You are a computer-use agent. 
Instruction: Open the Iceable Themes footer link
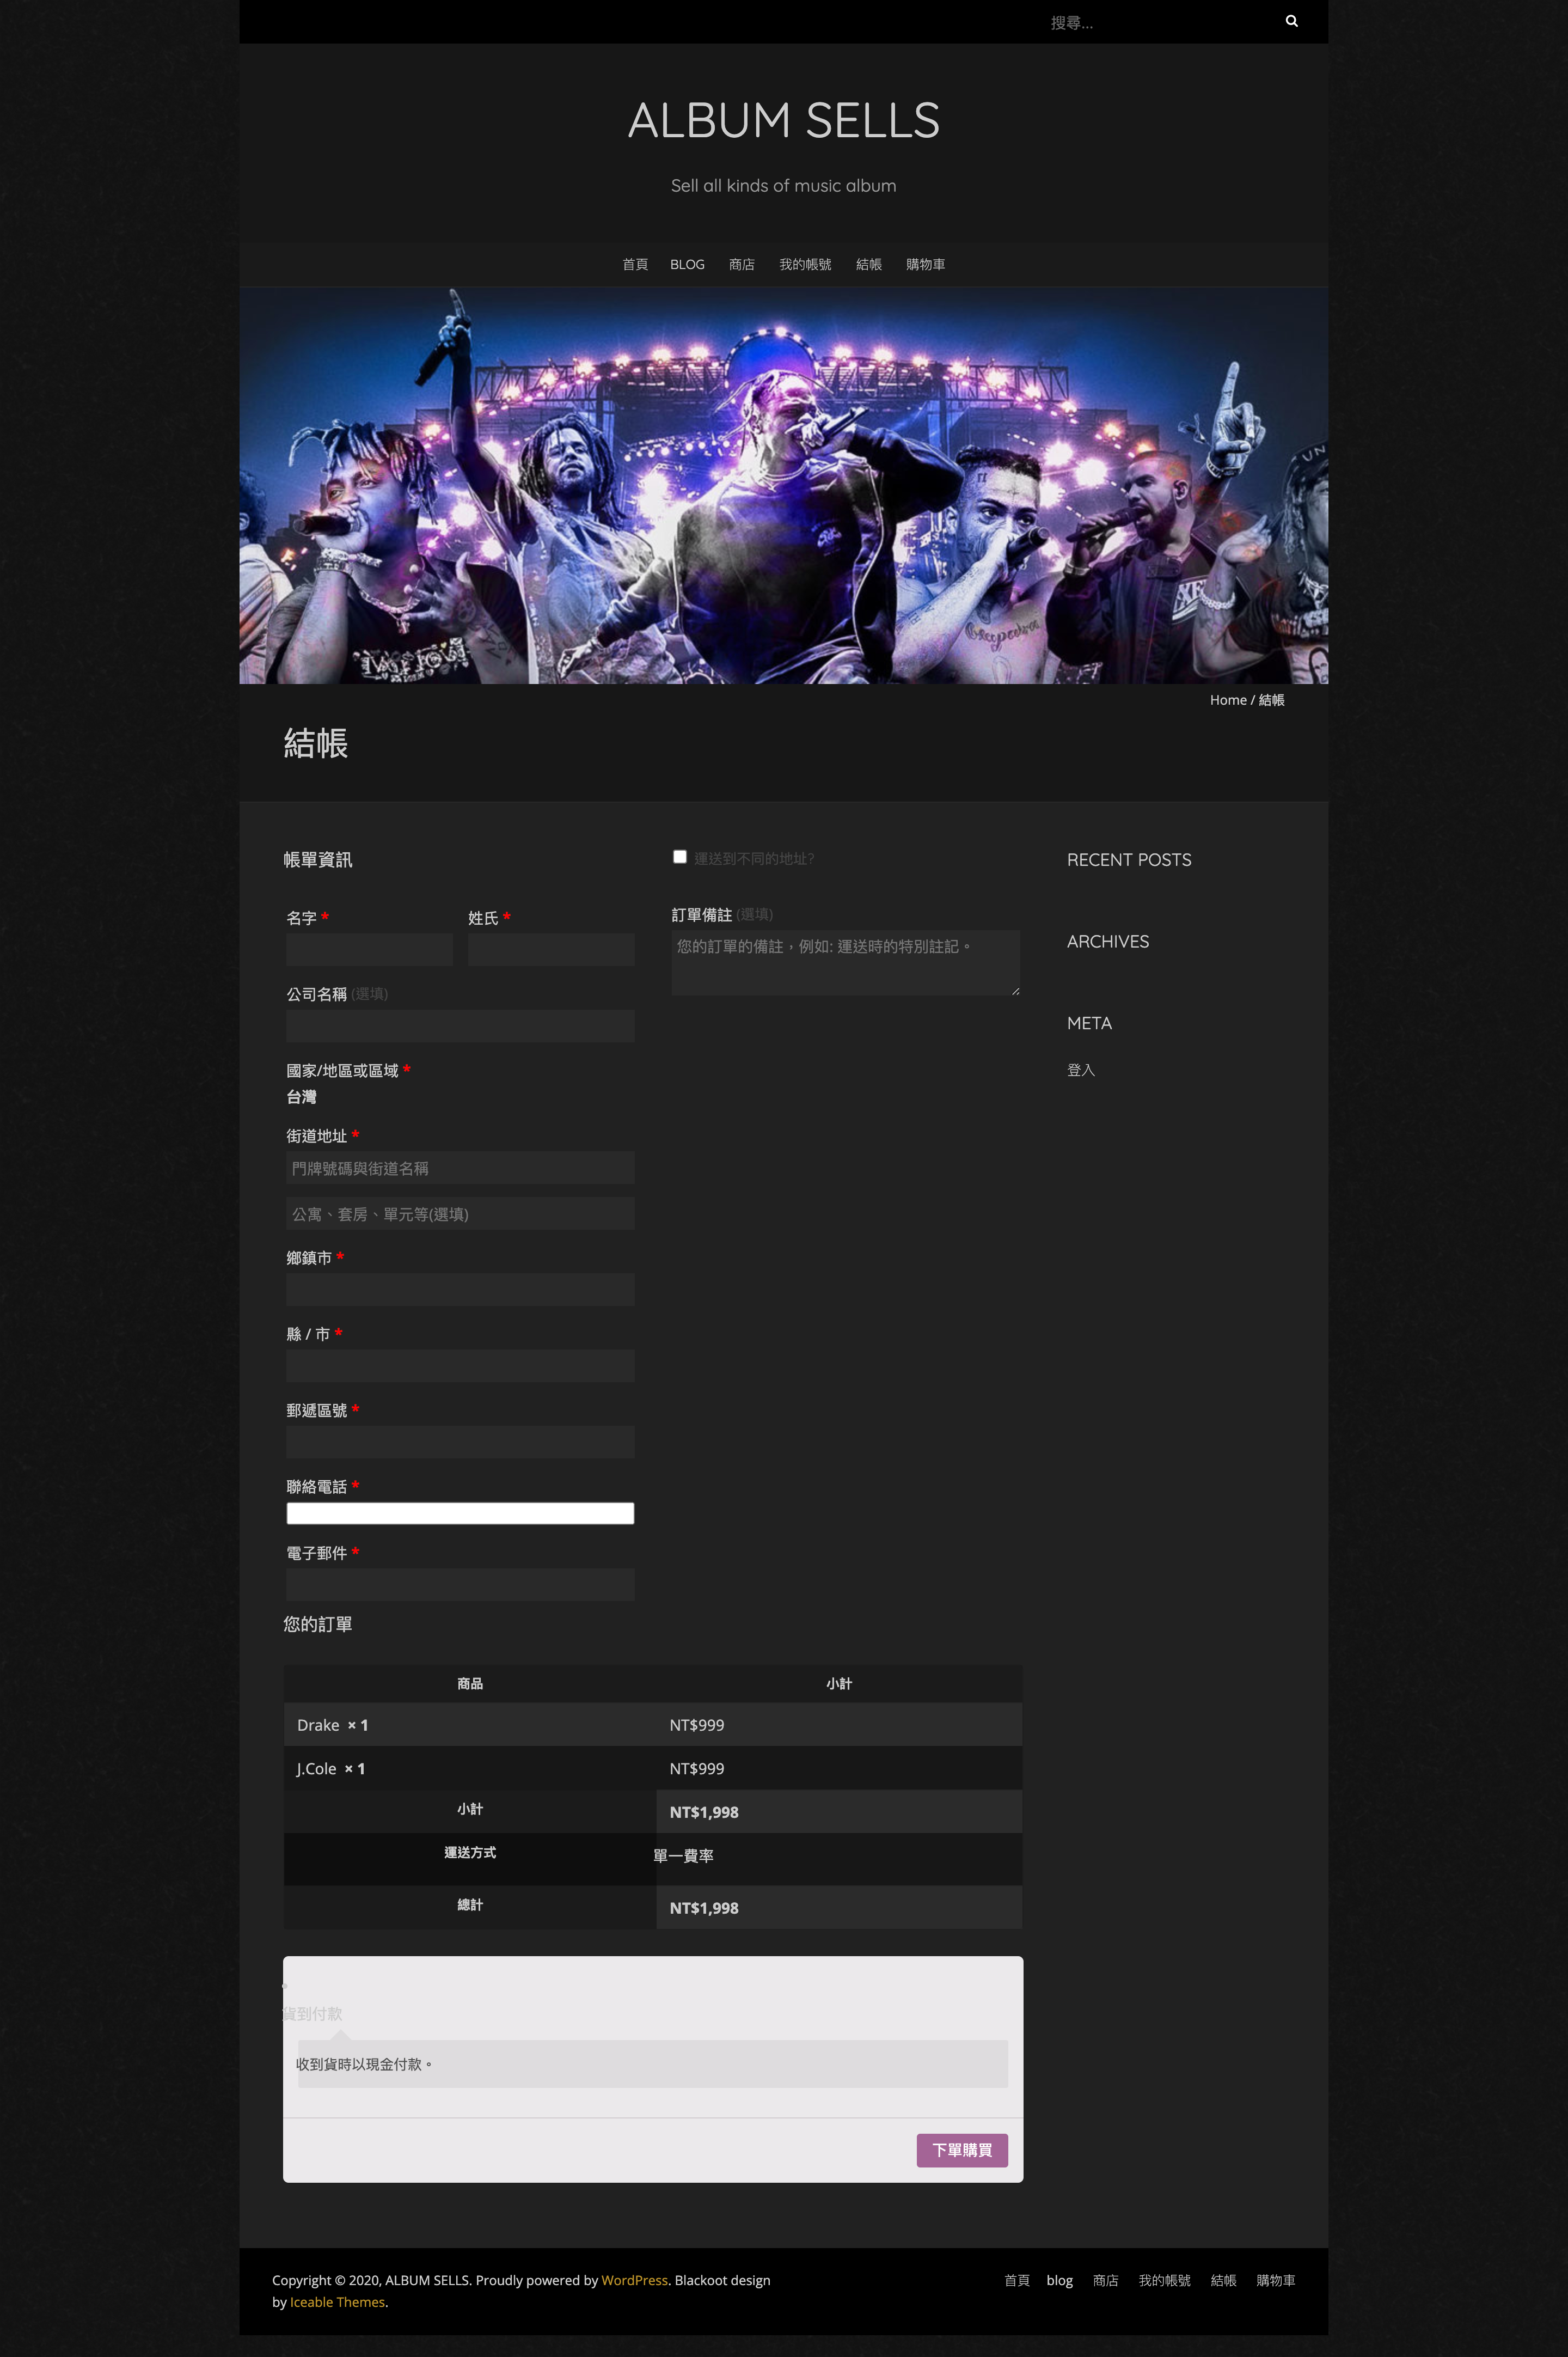[337, 2302]
